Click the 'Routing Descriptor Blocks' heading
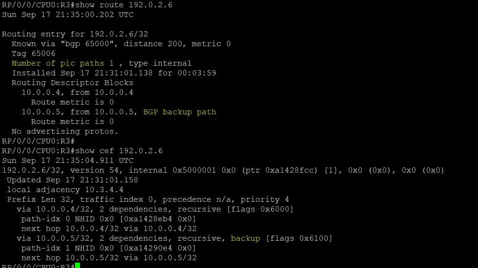 coord(72,83)
